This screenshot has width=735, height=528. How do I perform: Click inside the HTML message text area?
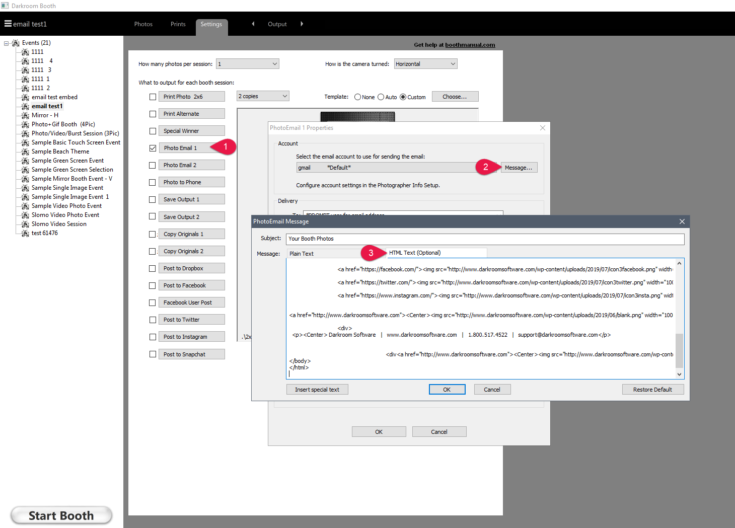point(481,319)
